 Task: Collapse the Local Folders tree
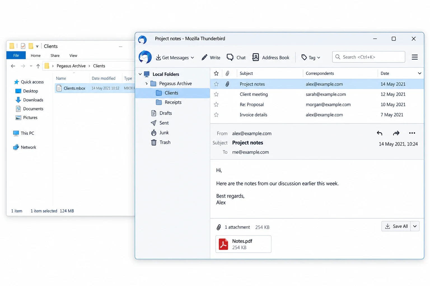click(x=140, y=74)
